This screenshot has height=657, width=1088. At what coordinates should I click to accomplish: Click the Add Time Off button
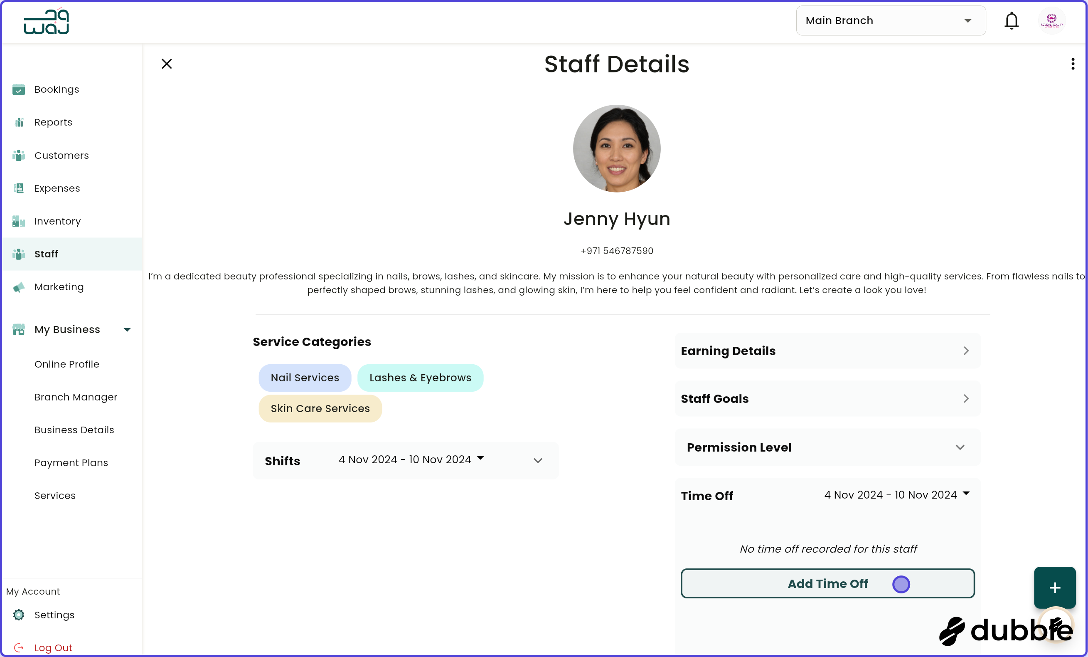pos(827,584)
